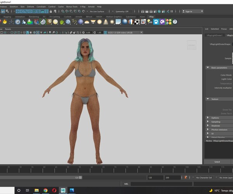The width and height of the screenshot is (233, 194).
Task: Create a V-Ray sphere light from shelf
Action: click(99, 22)
